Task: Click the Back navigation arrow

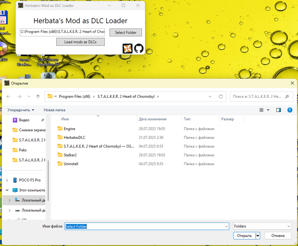Action: pos(9,96)
